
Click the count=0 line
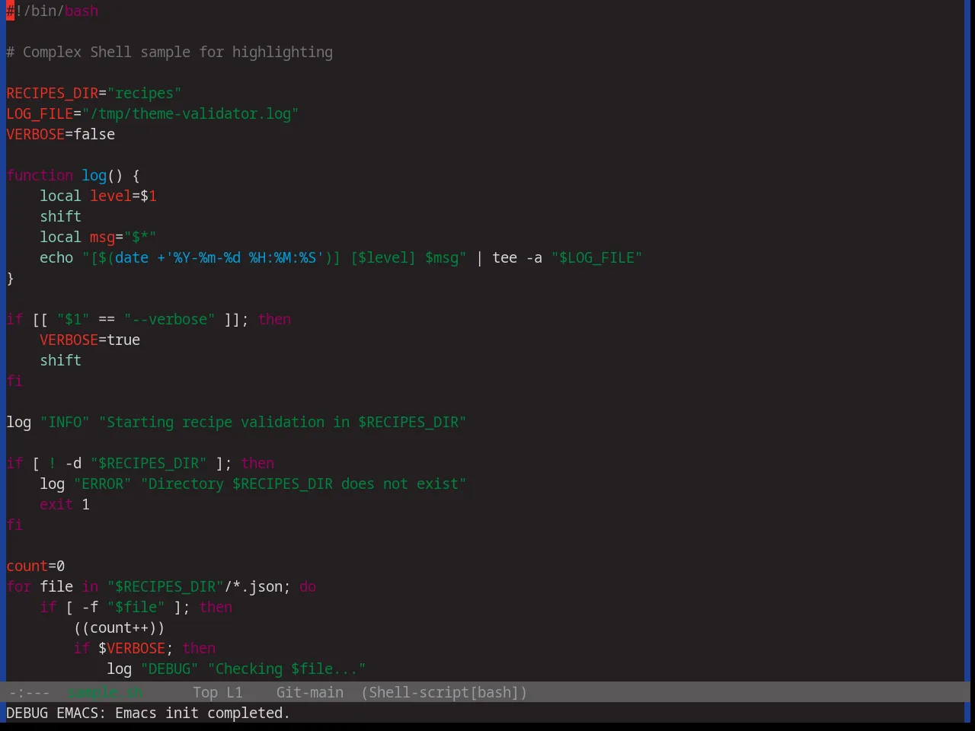pos(36,566)
